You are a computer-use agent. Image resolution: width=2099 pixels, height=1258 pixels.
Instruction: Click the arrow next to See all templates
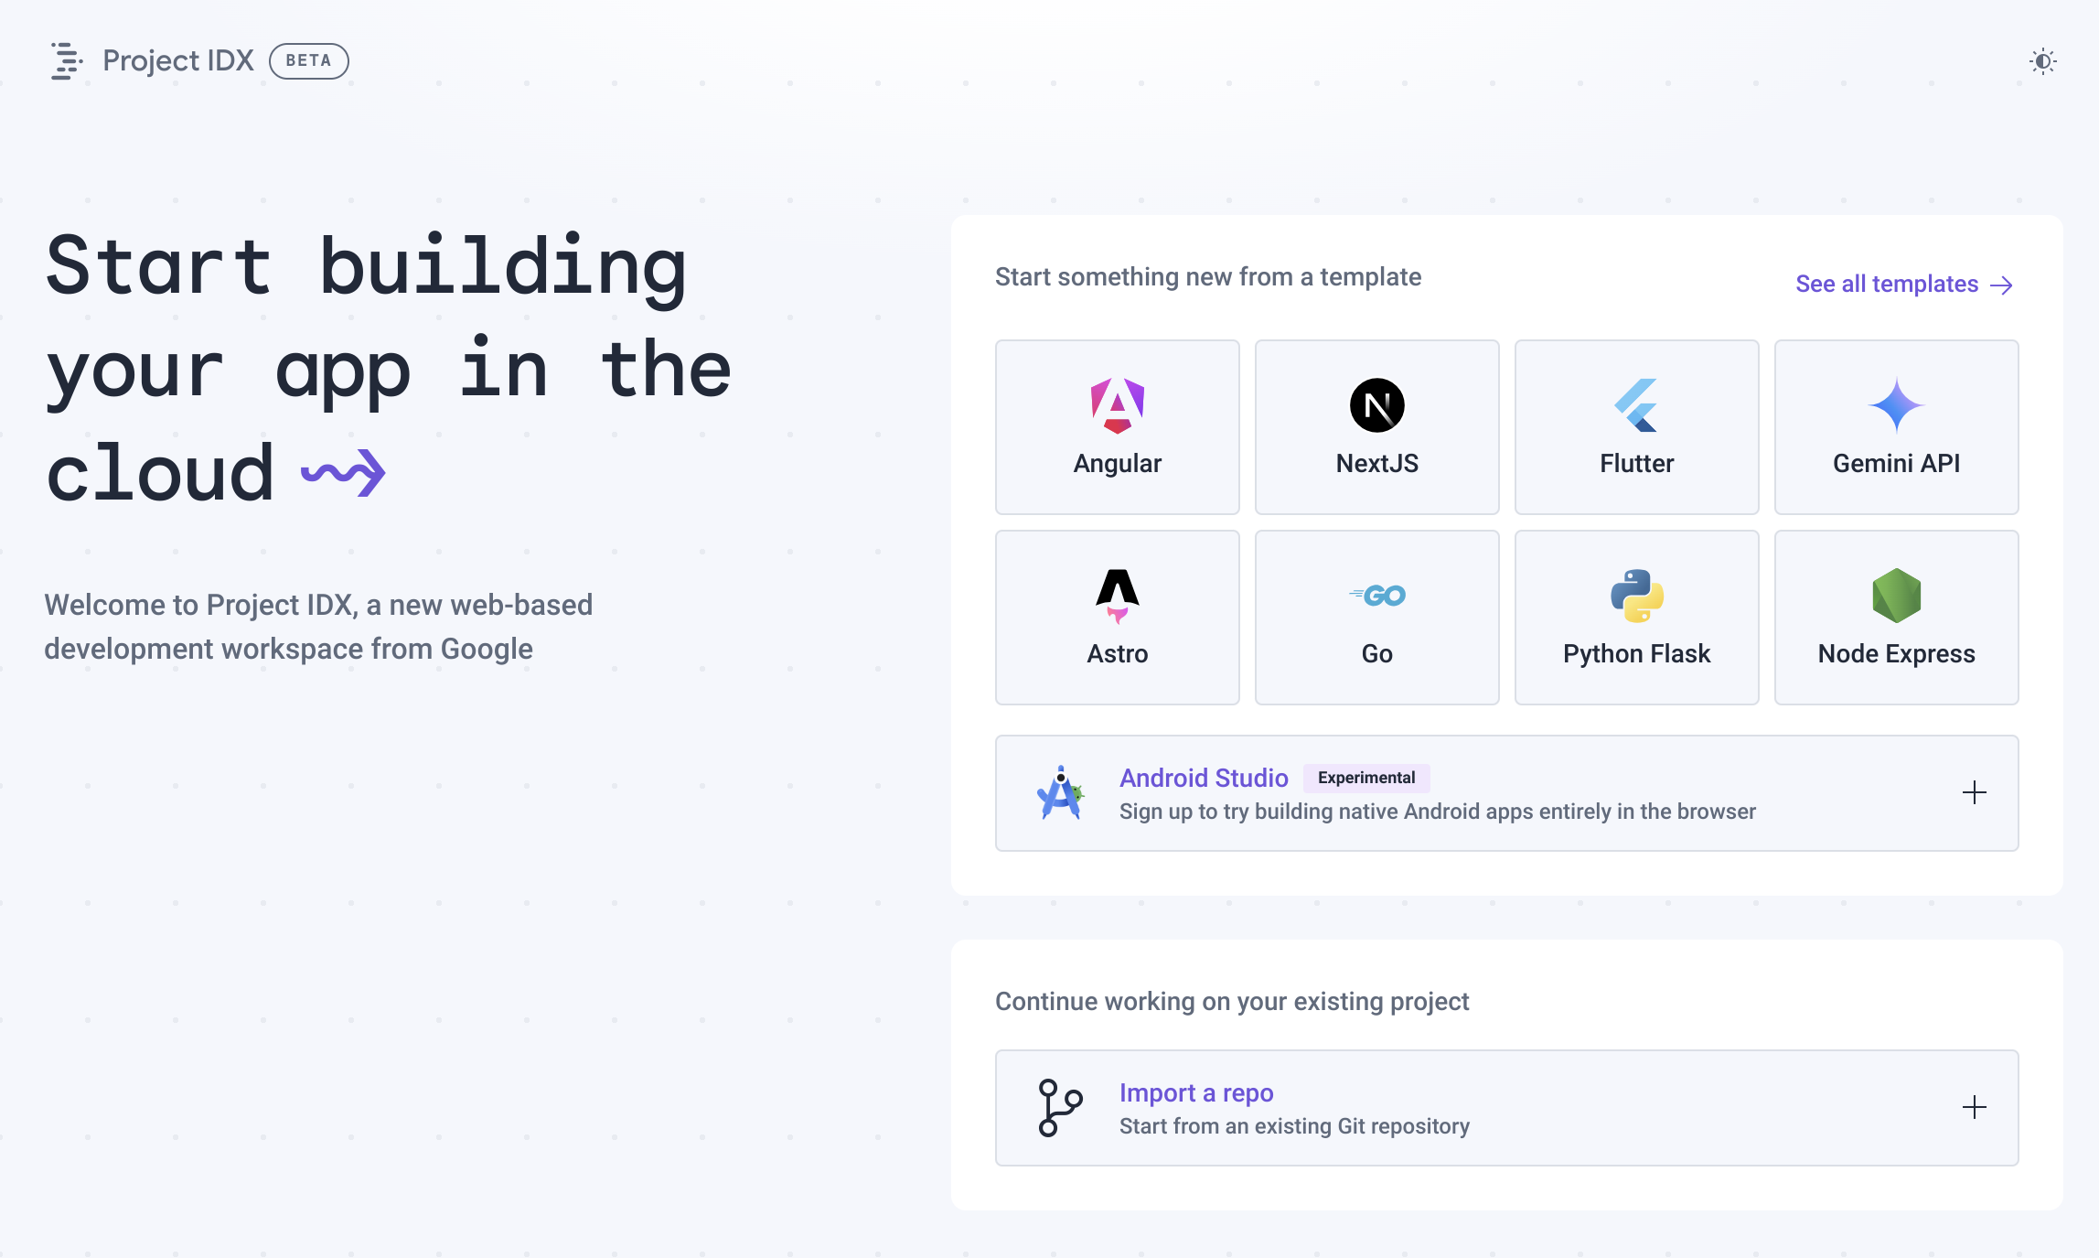[x=2003, y=283]
